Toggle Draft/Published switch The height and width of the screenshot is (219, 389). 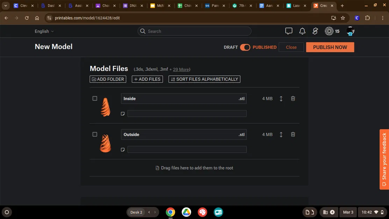point(245,47)
